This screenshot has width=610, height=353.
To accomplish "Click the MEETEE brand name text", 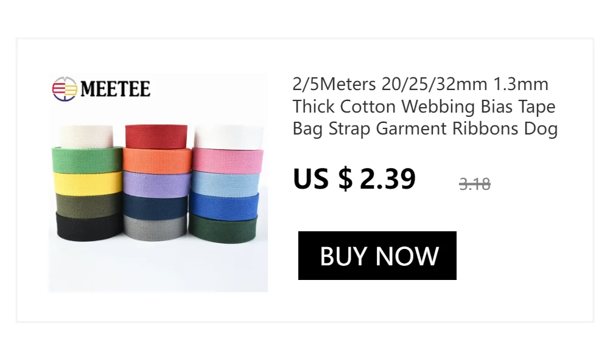I will pyautogui.click(x=115, y=89).
